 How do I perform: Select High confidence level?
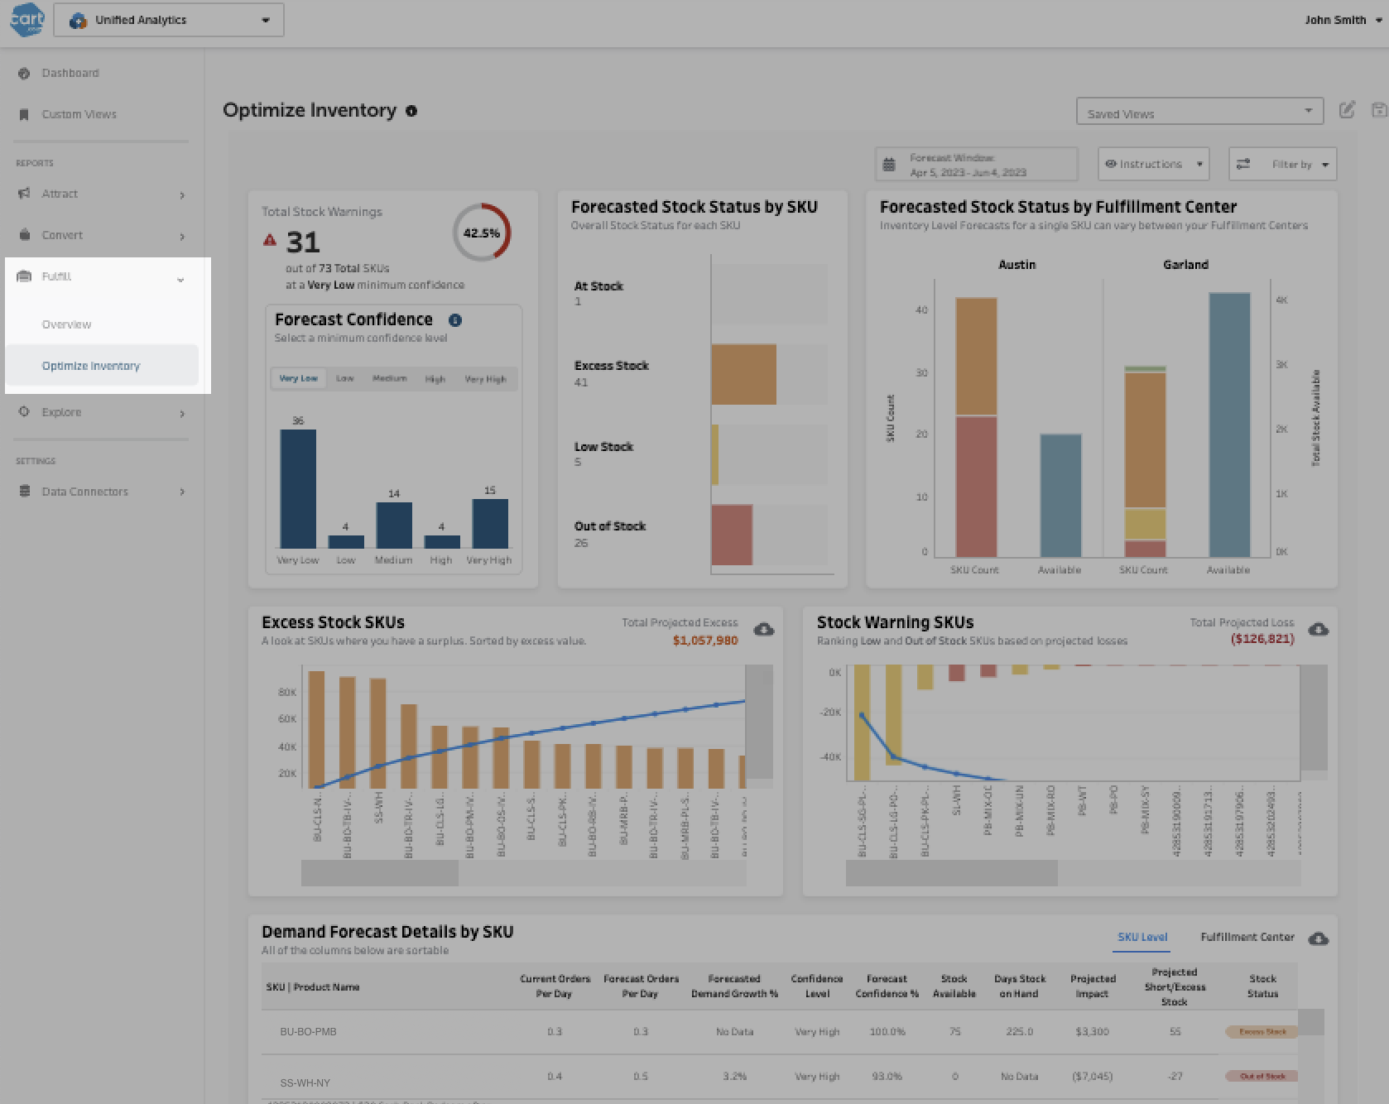coord(435,379)
